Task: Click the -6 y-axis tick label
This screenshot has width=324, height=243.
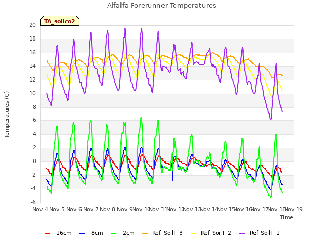Action: [33, 202]
